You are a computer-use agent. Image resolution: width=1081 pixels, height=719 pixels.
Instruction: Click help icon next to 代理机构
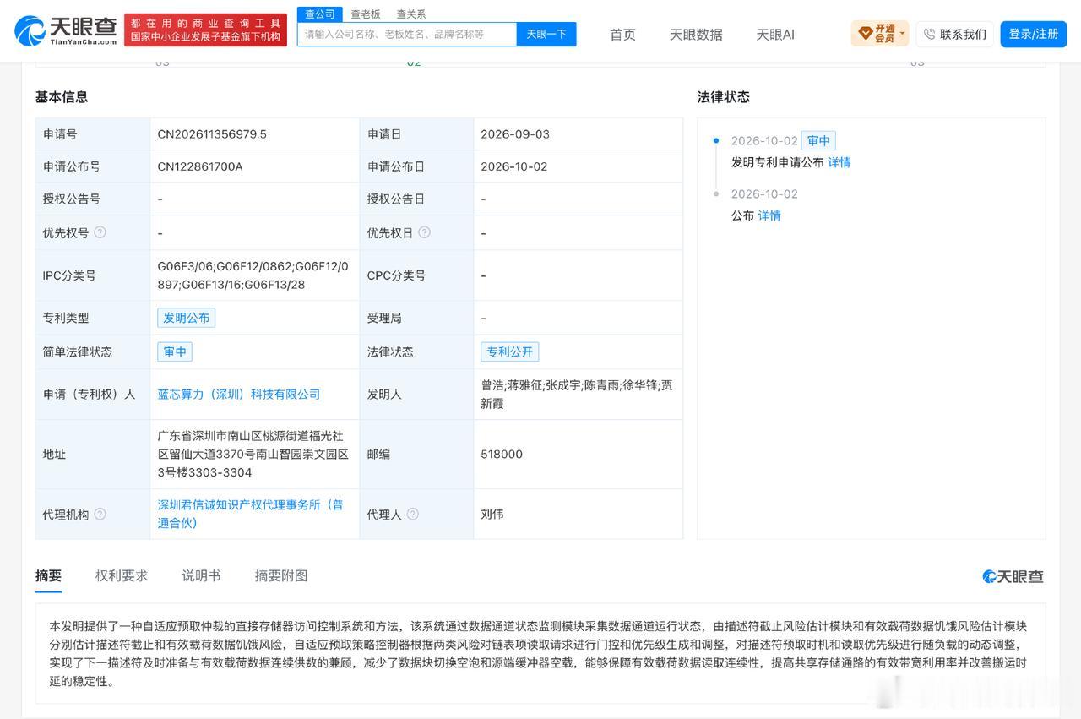[x=100, y=514]
